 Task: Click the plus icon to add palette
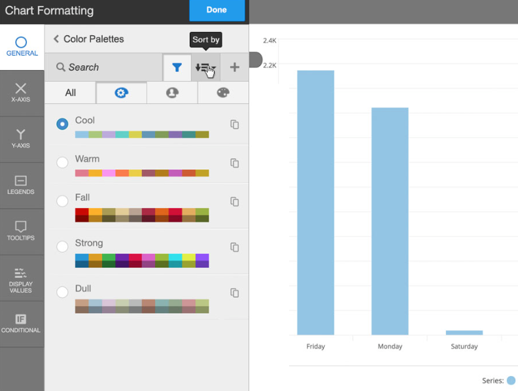[234, 67]
